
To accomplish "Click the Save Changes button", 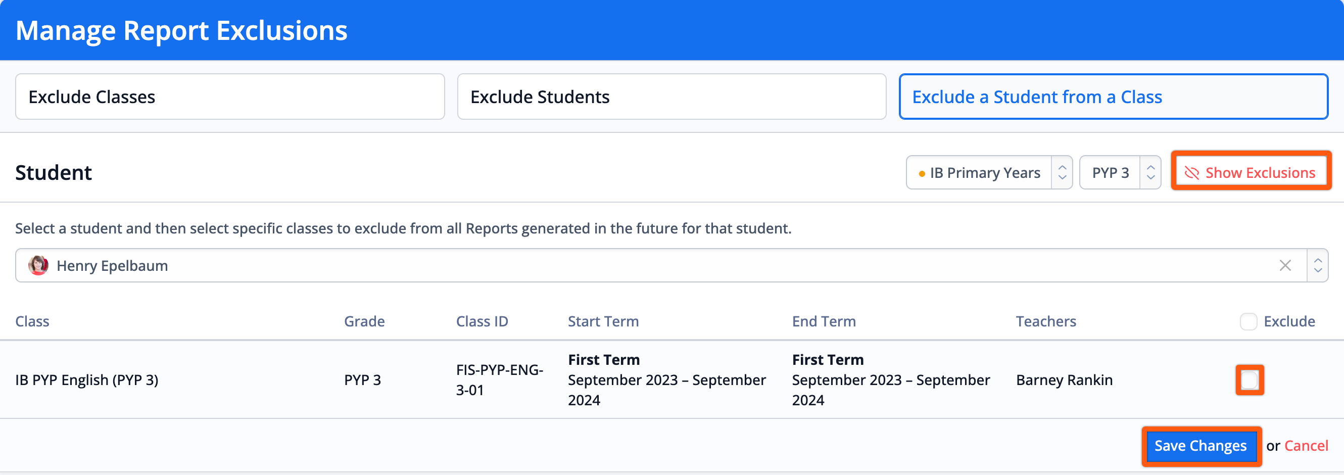I will click(x=1201, y=446).
